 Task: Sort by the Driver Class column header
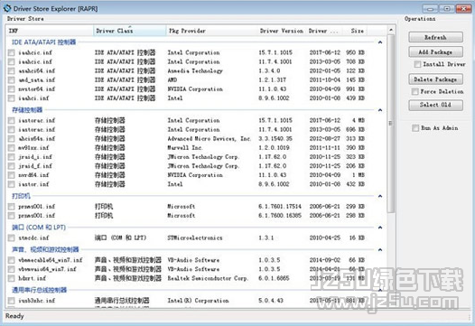130,31
